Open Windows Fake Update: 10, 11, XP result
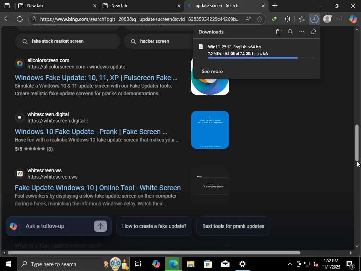 (96, 78)
